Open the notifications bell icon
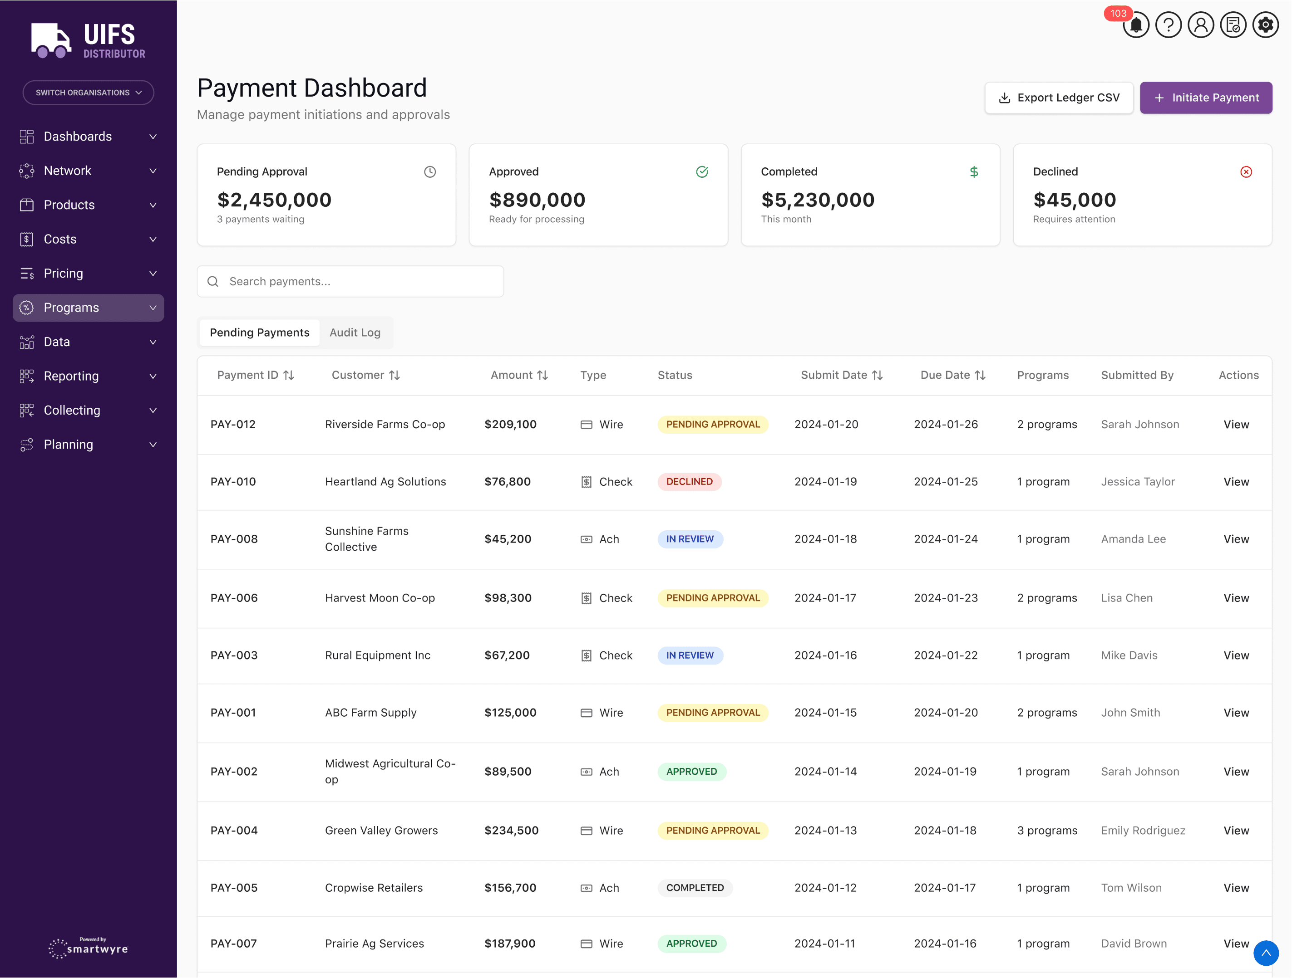Screen dimensions: 1292x978 (1136, 25)
